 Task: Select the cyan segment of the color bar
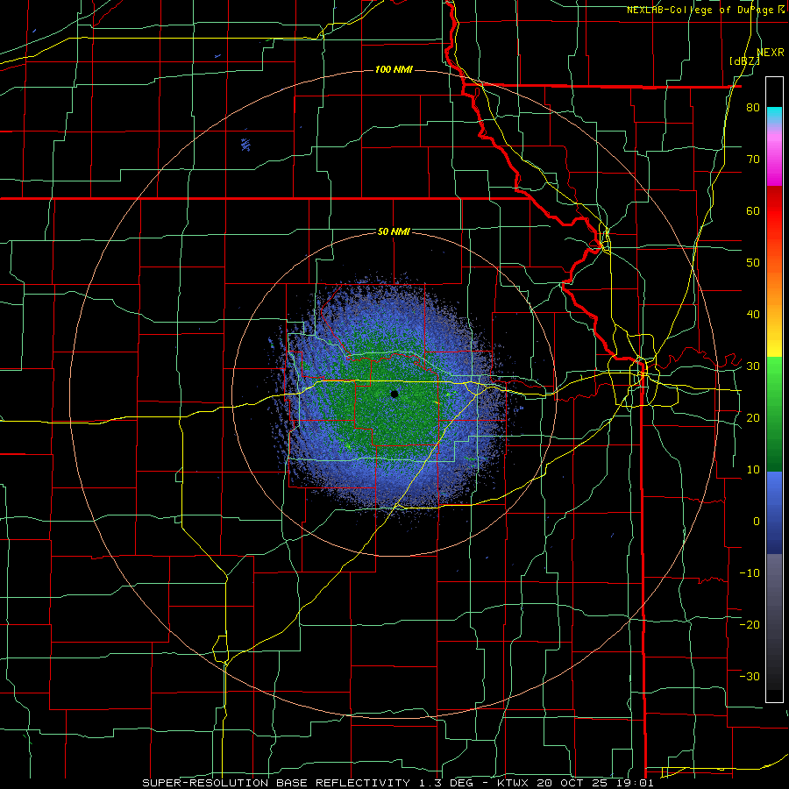click(x=774, y=116)
